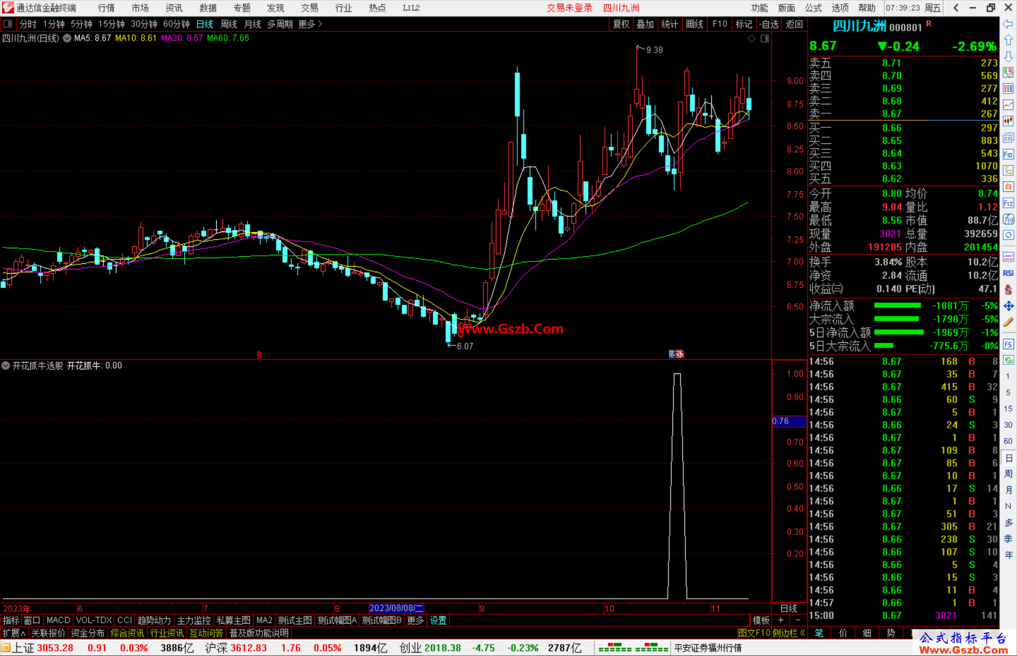
Task: Open the 叠加 overlay options
Action: click(645, 24)
